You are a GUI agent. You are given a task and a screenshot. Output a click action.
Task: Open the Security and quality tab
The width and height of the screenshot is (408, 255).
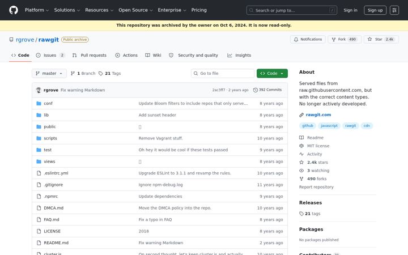[194, 56]
